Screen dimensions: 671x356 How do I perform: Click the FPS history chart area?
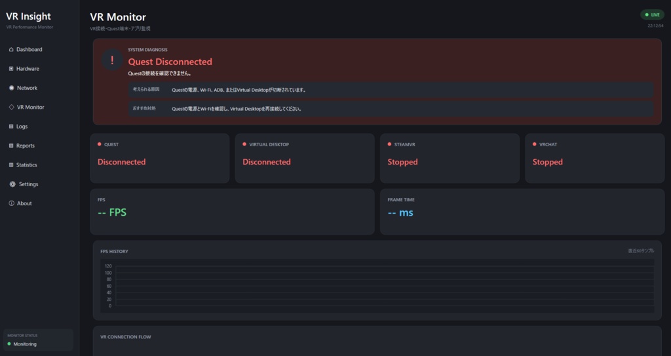377,286
